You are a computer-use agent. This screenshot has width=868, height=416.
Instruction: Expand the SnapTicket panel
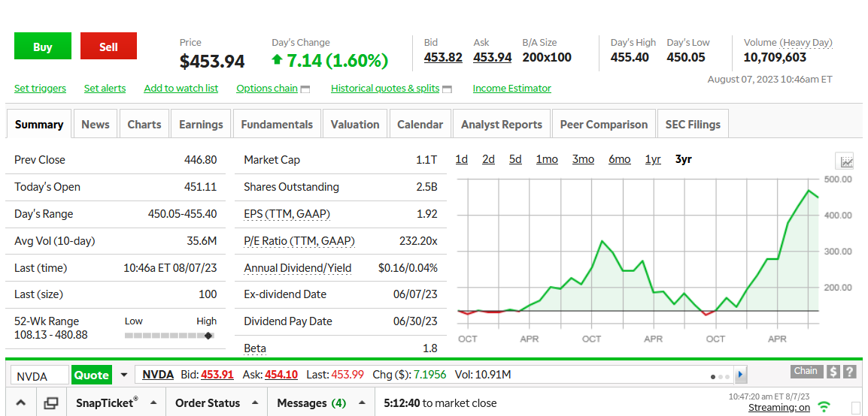[x=153, y=403]
